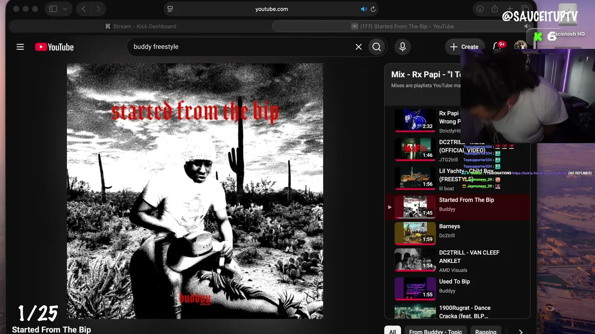Play the Barneys thumbnail in the mix

coord(415,233)
